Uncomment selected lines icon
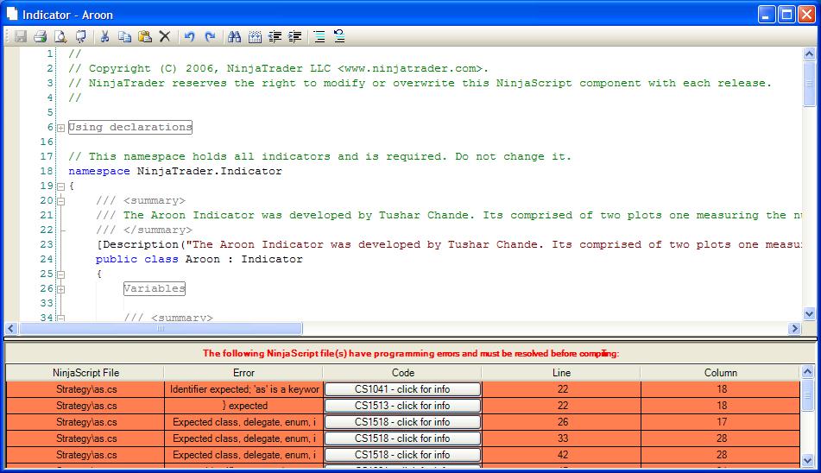821x473 pixels. 339,36
